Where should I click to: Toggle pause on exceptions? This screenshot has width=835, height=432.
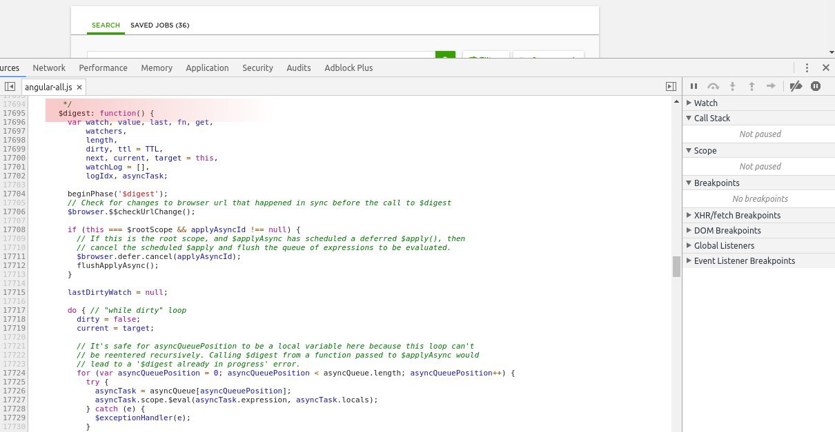(x=816, y=86)
